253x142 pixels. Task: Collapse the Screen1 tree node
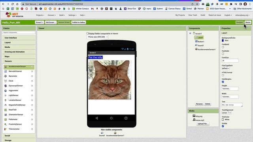coord(190,33)
